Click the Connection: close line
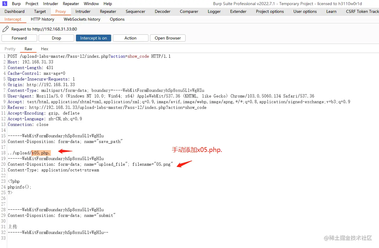The image size is (379, 248). coord(28,124)
